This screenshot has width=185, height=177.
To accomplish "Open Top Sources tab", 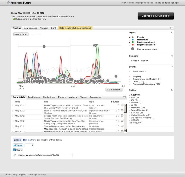I will coord(34,97).
